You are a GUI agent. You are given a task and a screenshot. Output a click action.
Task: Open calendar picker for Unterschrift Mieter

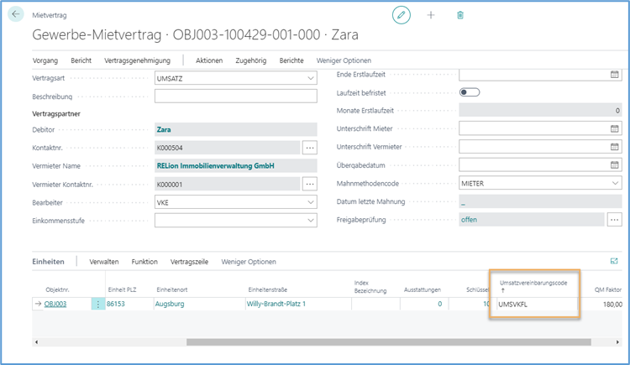(614, 128)
